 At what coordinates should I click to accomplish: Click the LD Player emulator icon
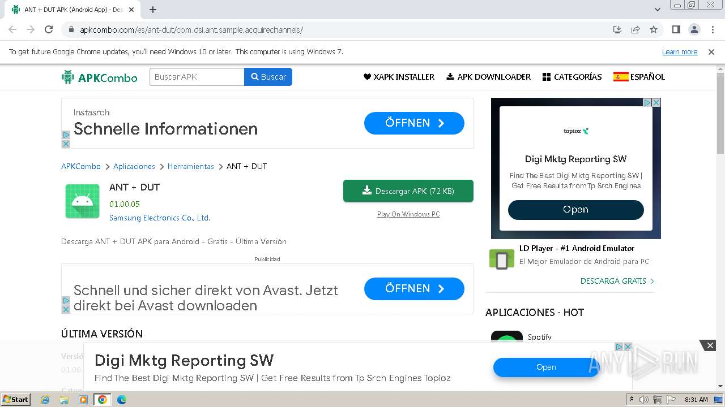[501, 259]
